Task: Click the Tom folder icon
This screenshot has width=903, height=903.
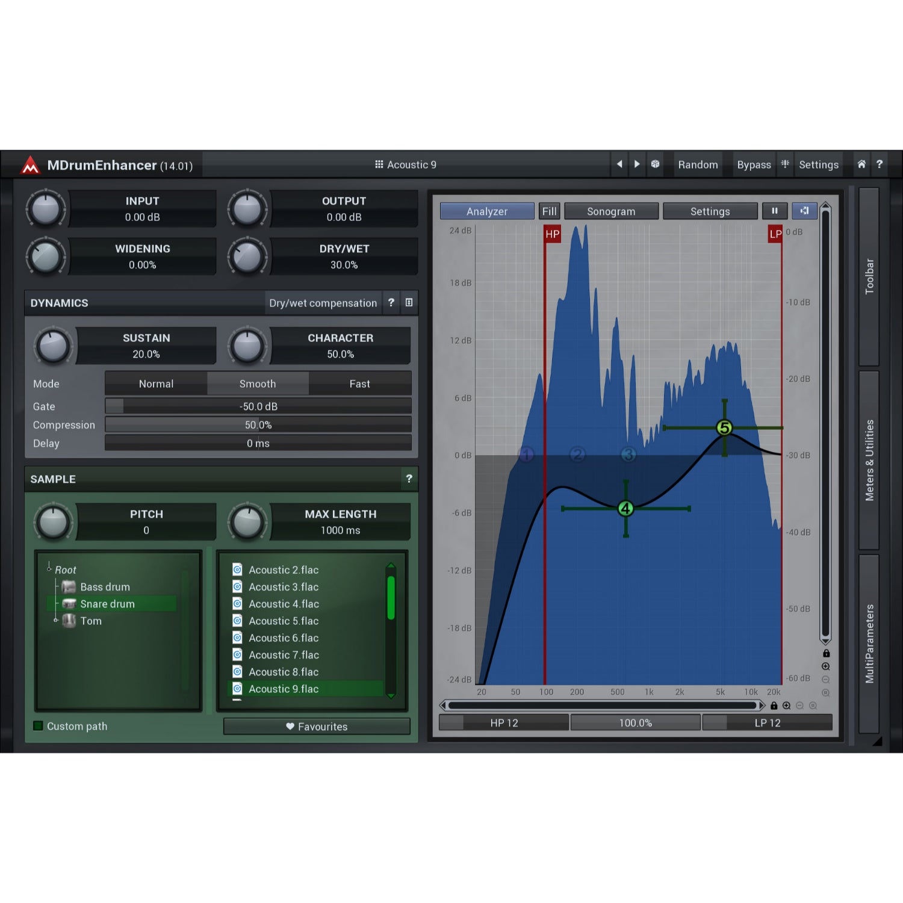Action: click(69, 621)
